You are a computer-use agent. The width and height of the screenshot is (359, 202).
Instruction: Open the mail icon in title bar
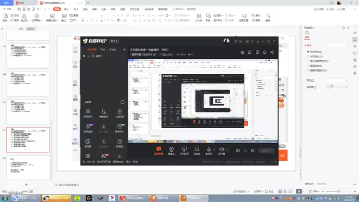point(235,41)
